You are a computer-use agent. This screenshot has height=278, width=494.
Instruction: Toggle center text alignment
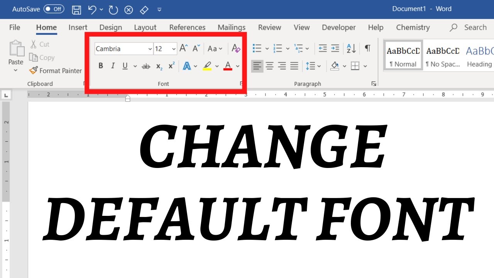(x=270, y=66)
